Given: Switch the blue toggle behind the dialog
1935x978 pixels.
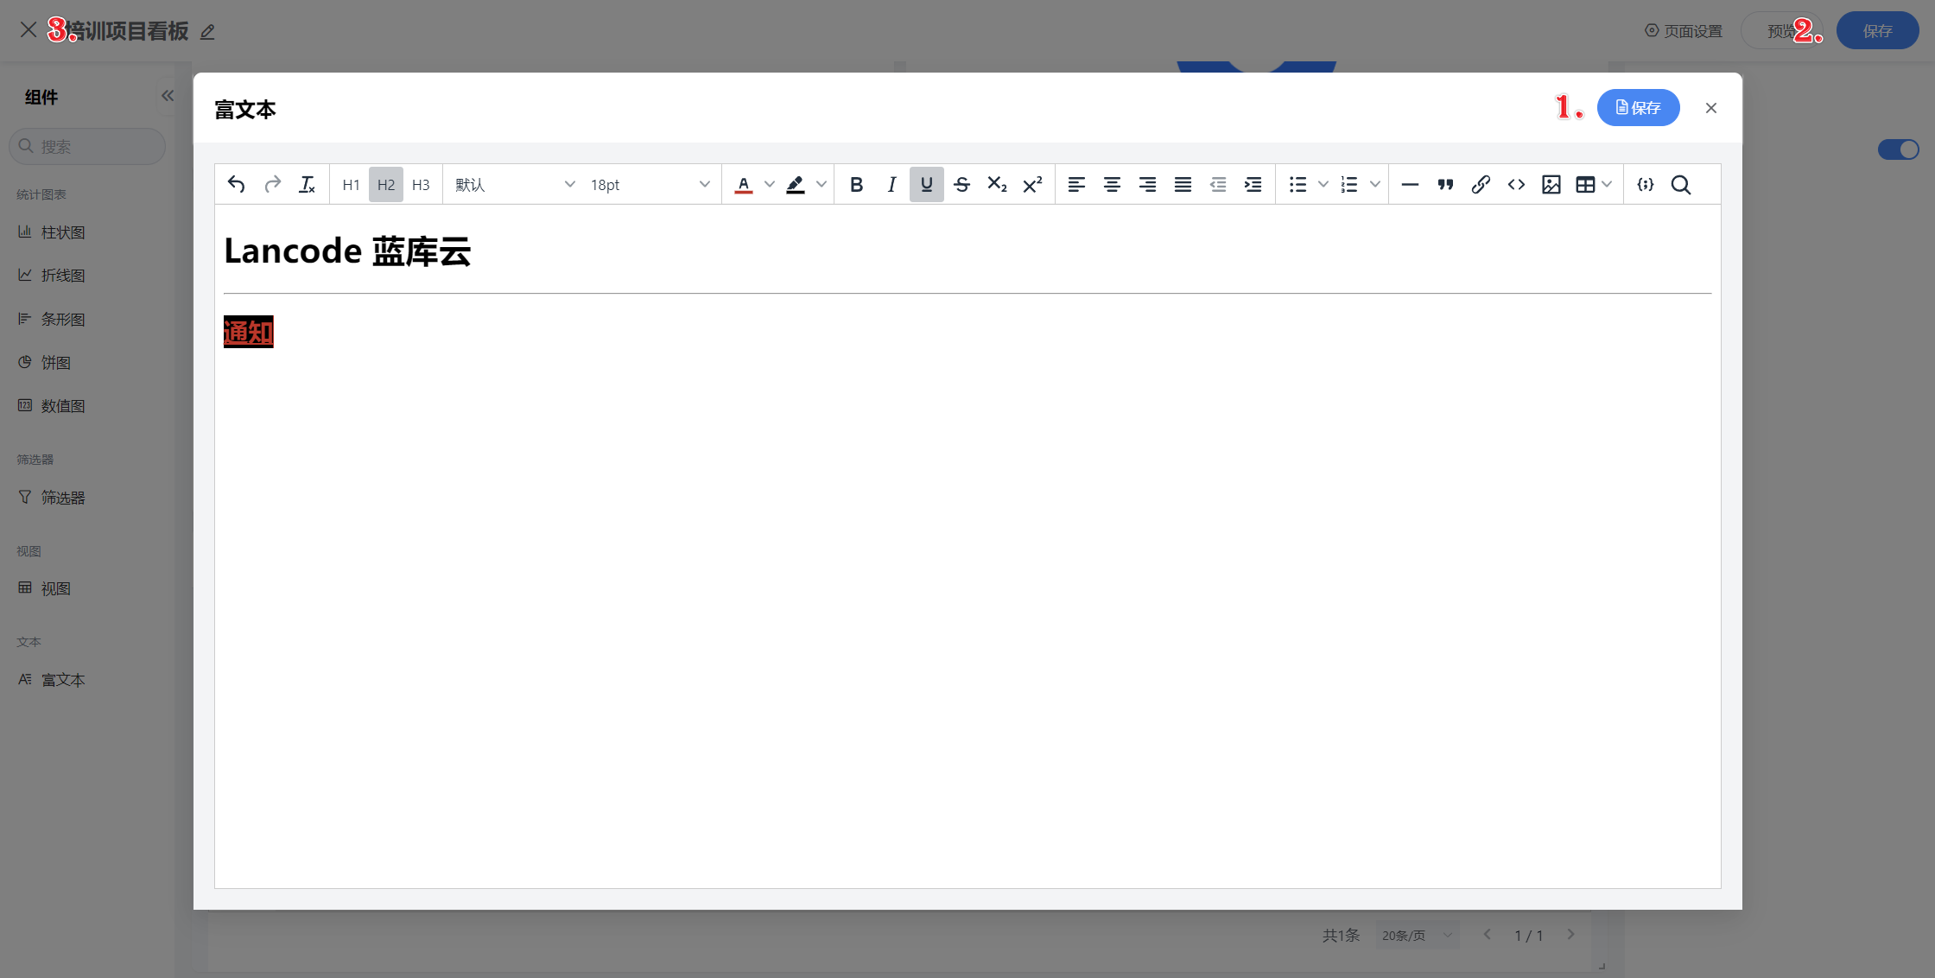Looking at the screenshot, I should (1898, 149).
